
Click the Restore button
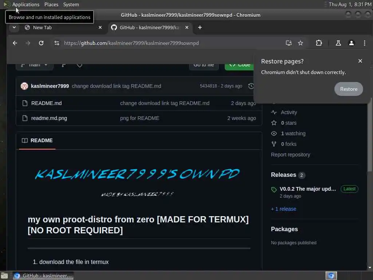[x=349, y=89]
